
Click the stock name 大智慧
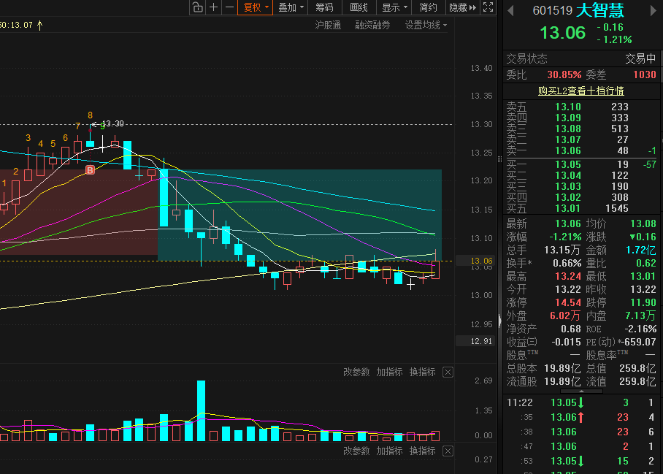(x=600, y=10)
